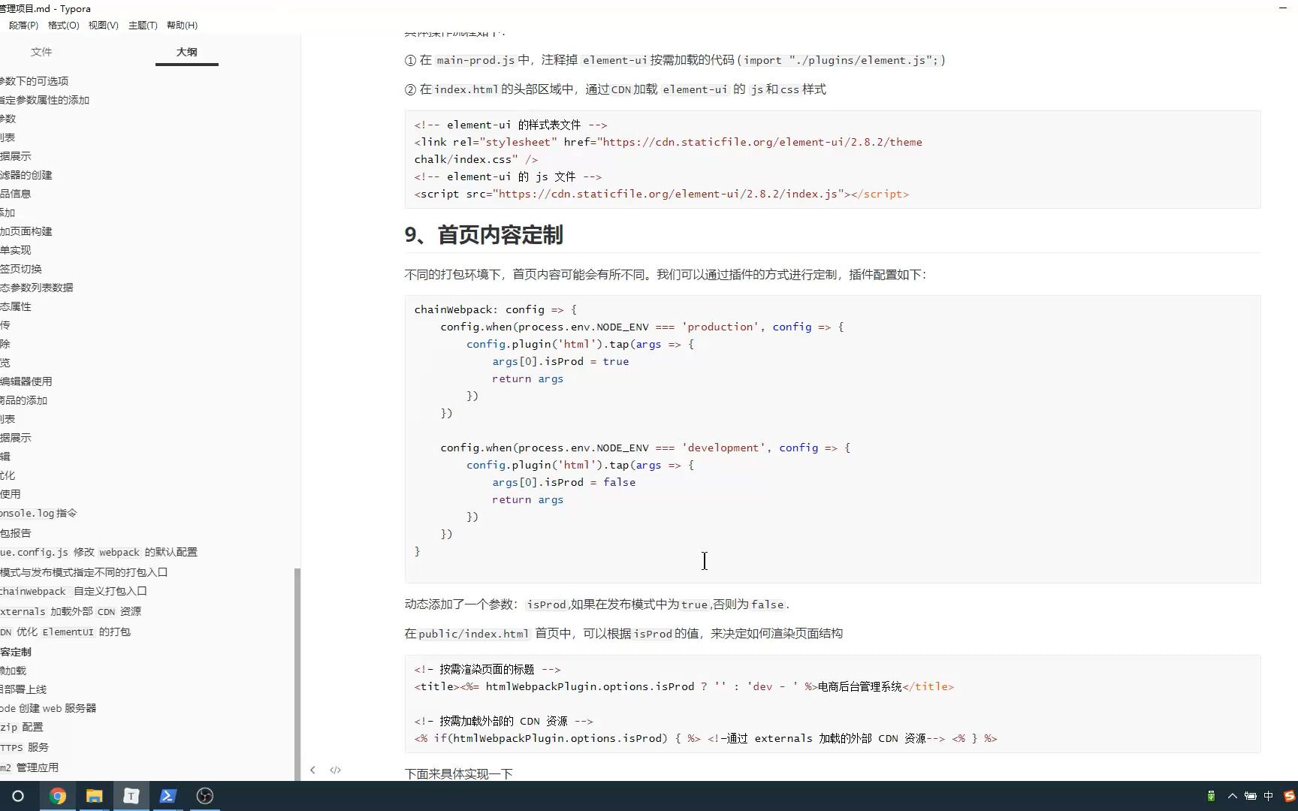Select outline item 数下的可选项
Image resolution: width=1298 pixels, height=811 pixels.
click(x=34, y=81)
